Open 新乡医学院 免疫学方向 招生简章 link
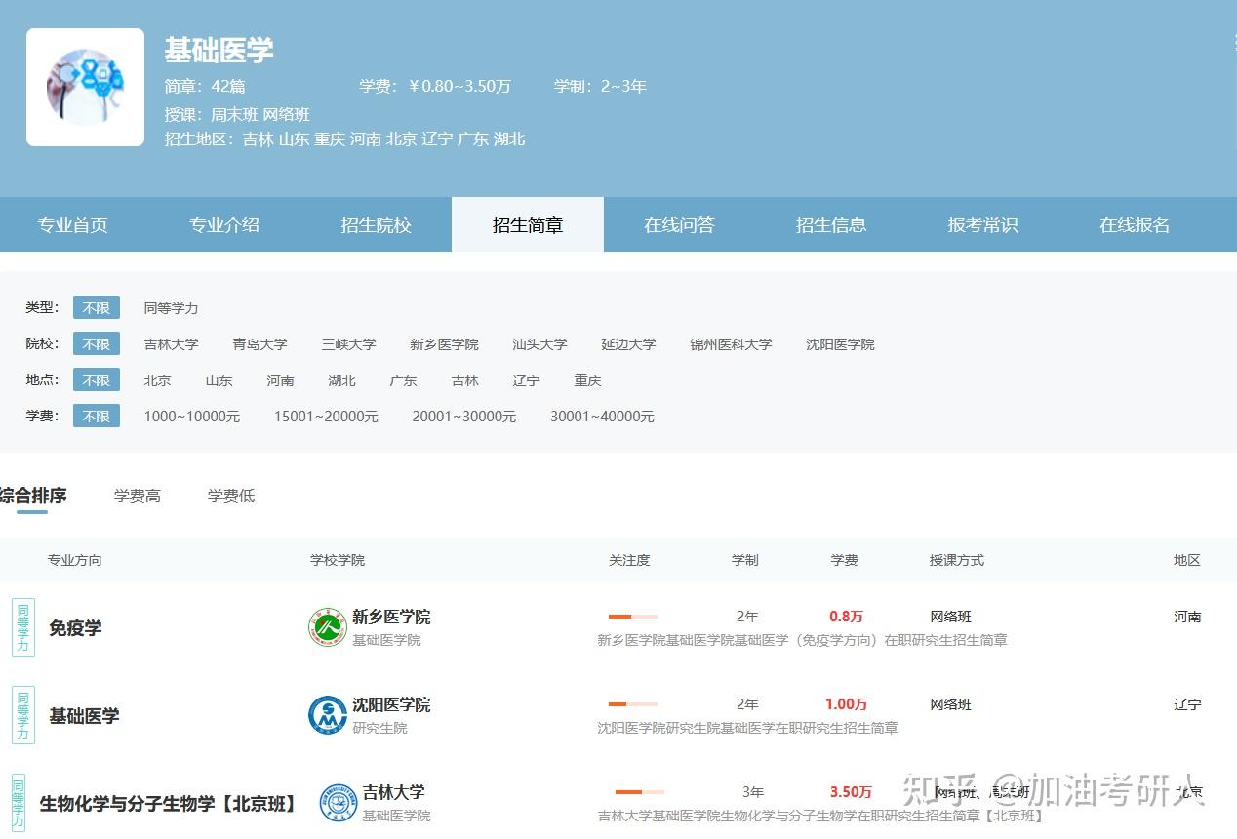1237x839 pixels. click(x=802, y=640)
